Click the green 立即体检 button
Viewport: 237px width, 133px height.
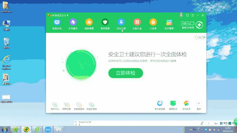pos(126,73)
